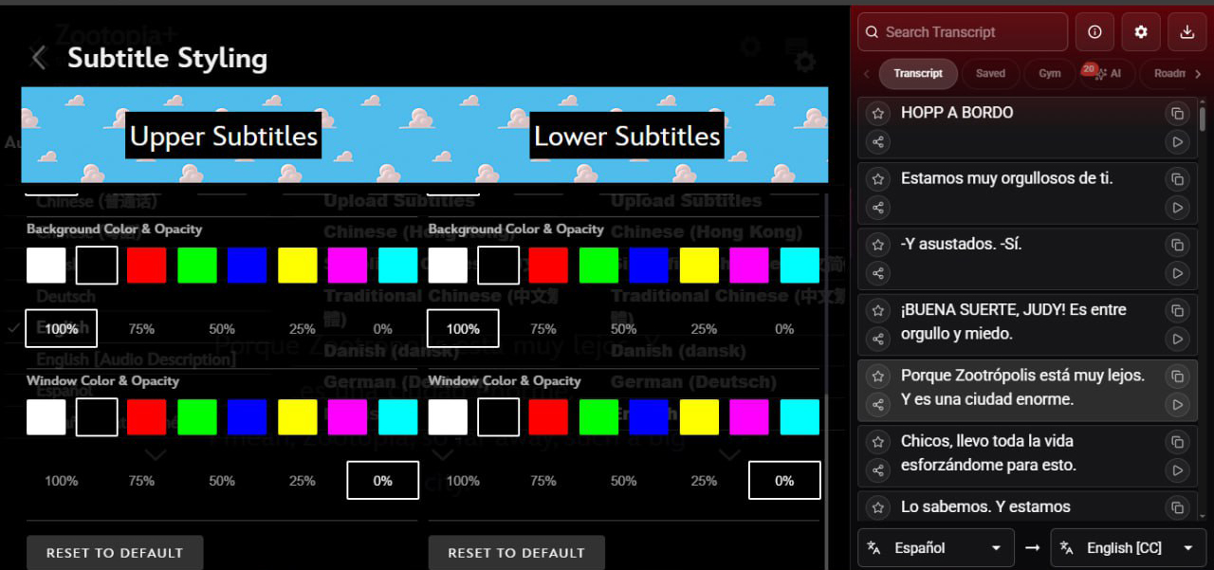
Task: Reset Upper Subtitles styling to default
Action: tap(115, 553)
